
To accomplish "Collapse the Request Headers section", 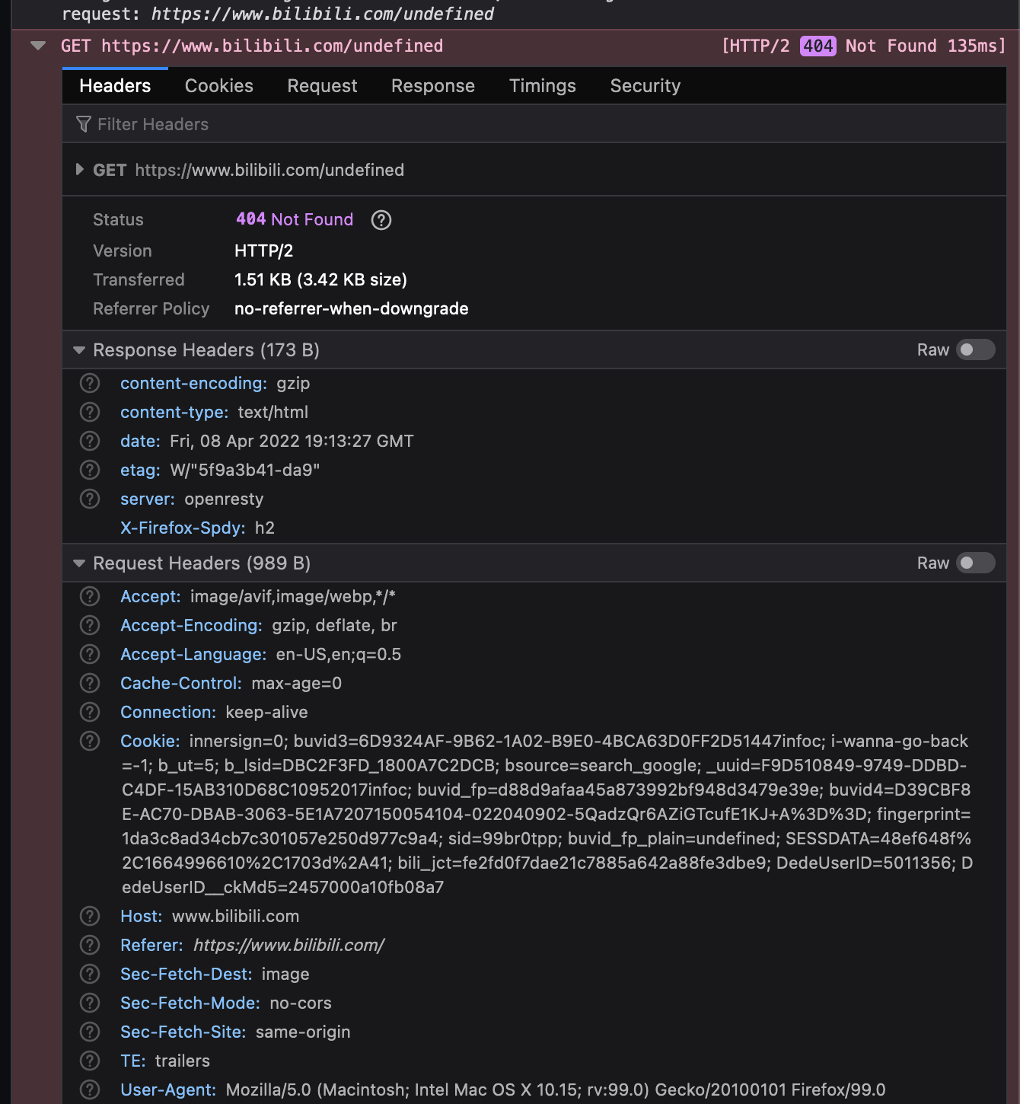I will (x=78, y=563).
